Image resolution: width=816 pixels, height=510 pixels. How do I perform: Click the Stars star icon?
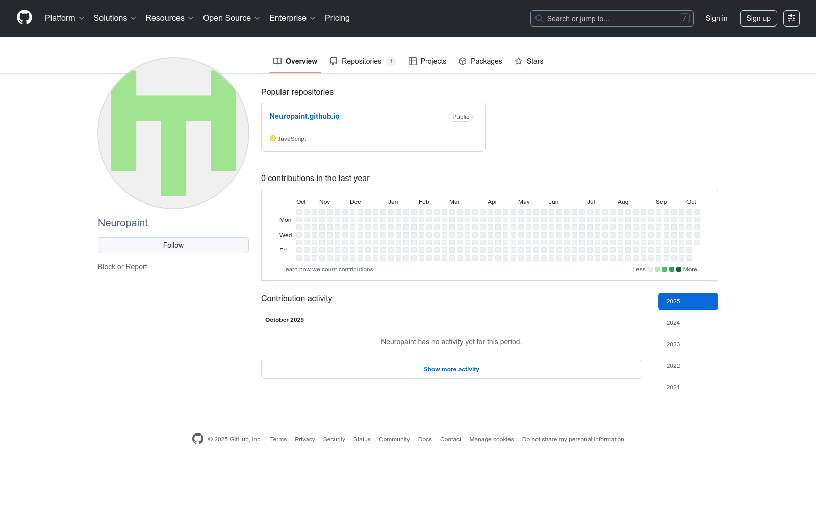click(x=519, y=61)
